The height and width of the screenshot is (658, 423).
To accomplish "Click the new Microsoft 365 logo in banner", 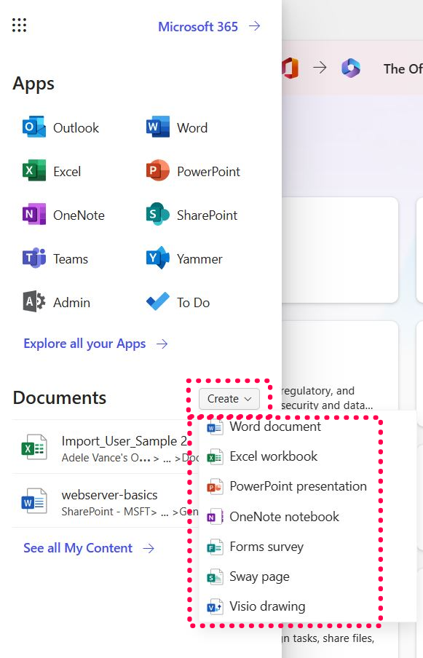I will pyautogui.click(x=351, y=68).
